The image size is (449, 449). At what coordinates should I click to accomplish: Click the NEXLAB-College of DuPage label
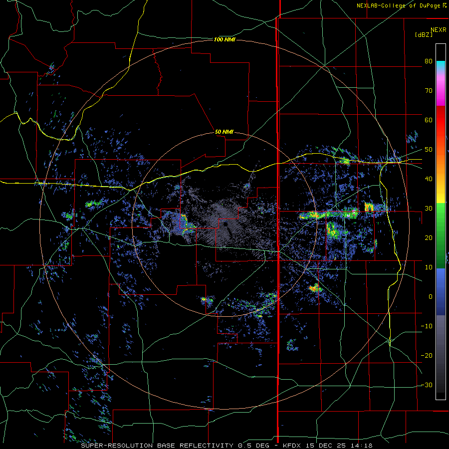pyautogui.click(x=398, y=5)
